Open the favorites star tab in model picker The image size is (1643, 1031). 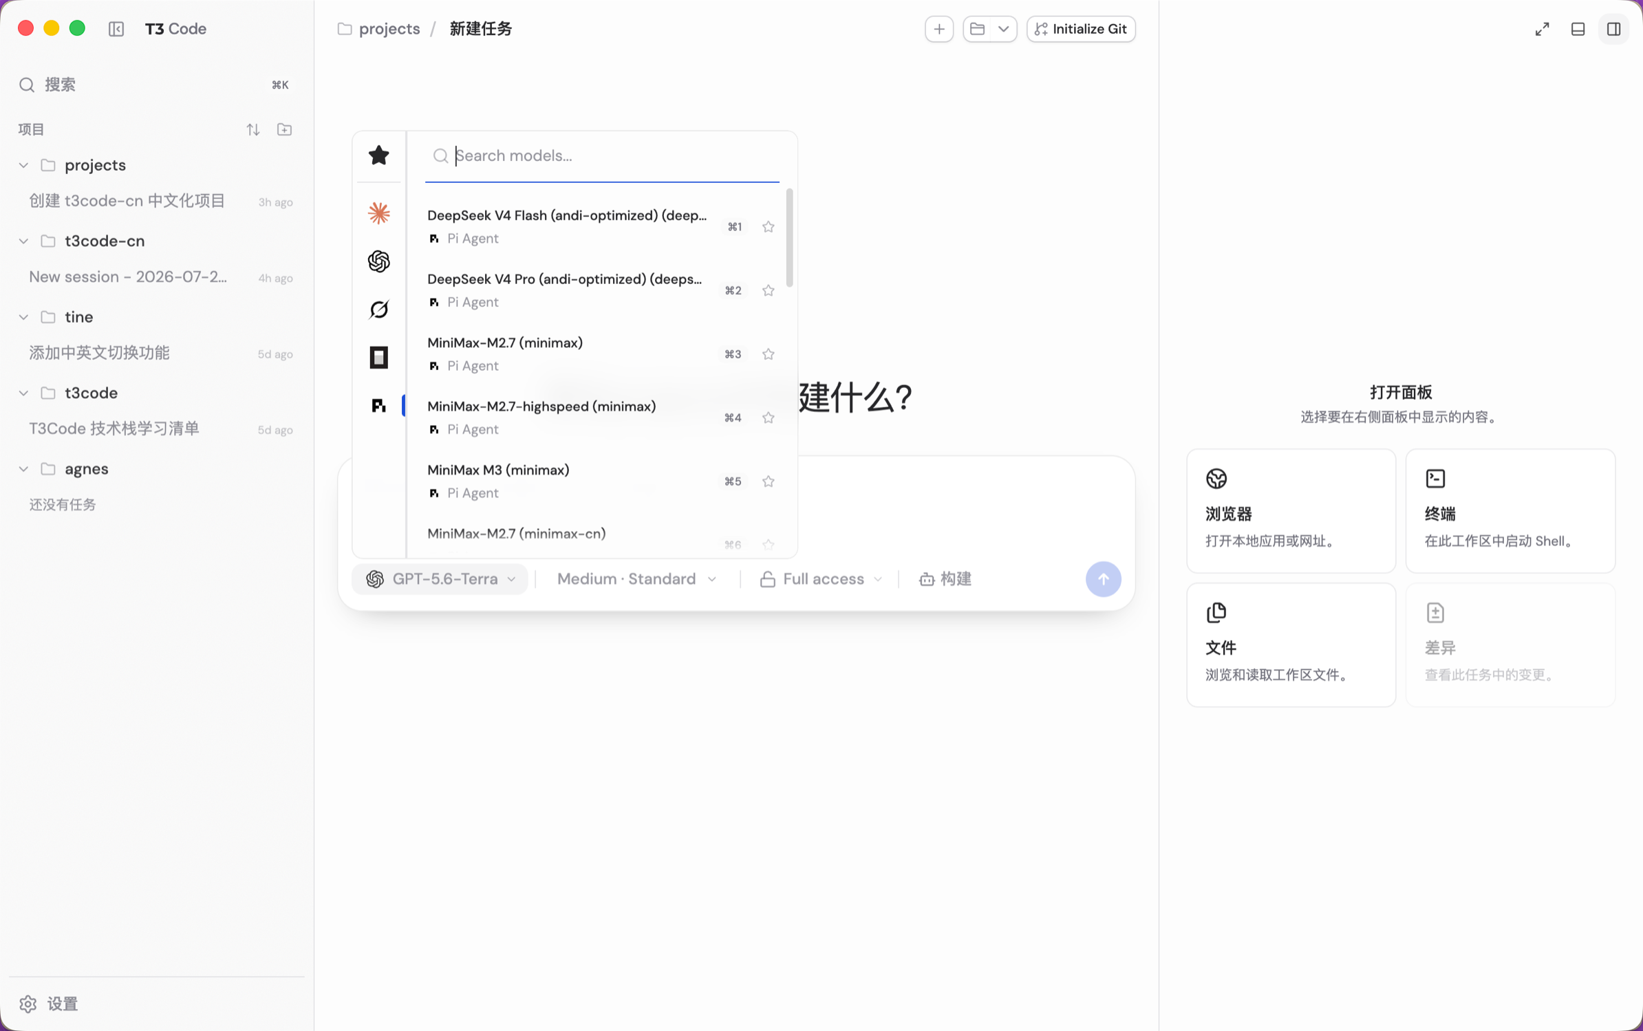pos(379,155)
